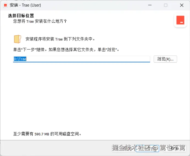
Task: Click the yellow folder icon
Action: tap(18, 39)
